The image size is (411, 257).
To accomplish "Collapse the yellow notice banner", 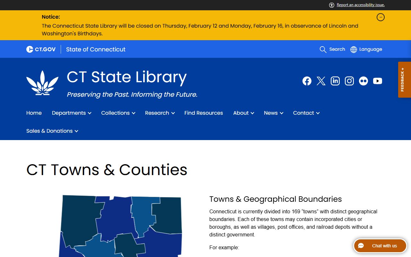I will coord(380,17).
